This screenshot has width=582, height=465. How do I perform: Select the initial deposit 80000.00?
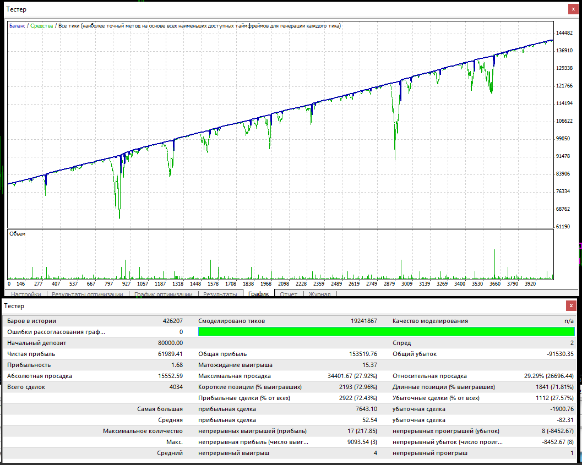click(x=170, y=343)
